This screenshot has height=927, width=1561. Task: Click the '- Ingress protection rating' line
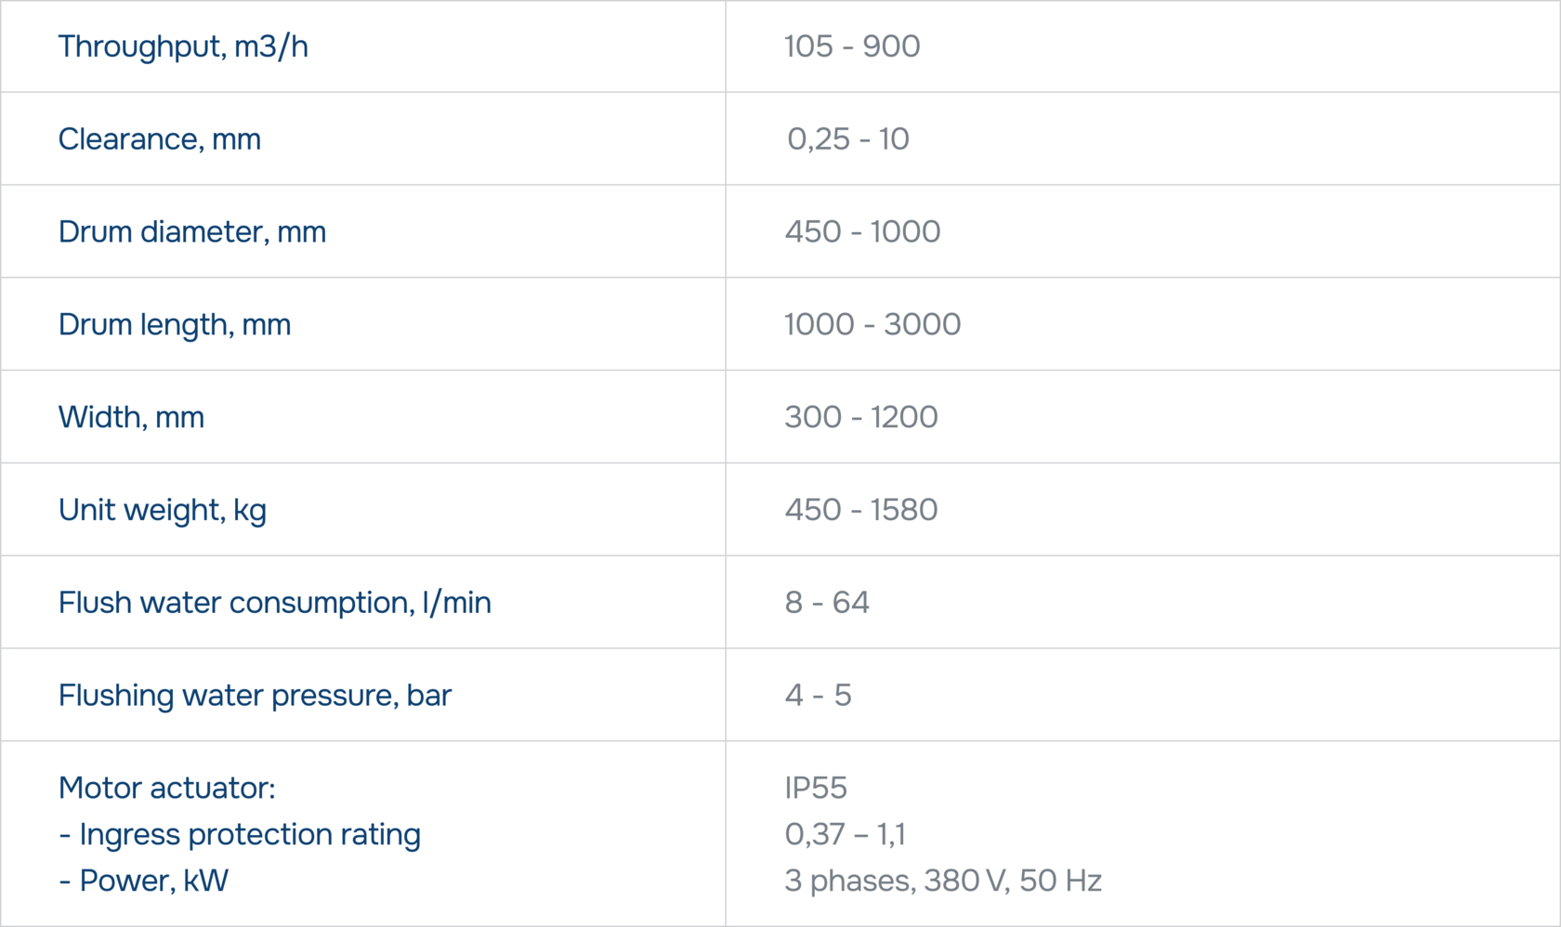click(x=240, y=835)
